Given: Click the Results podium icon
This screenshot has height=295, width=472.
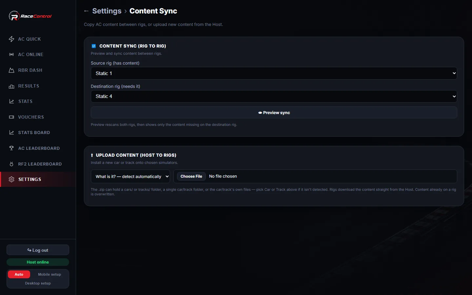Looking at the screenshot, I should click(x=11, y=86).
